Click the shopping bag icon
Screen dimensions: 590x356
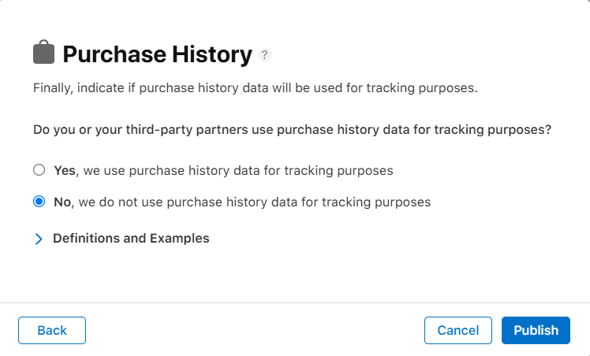pos(44,54)
